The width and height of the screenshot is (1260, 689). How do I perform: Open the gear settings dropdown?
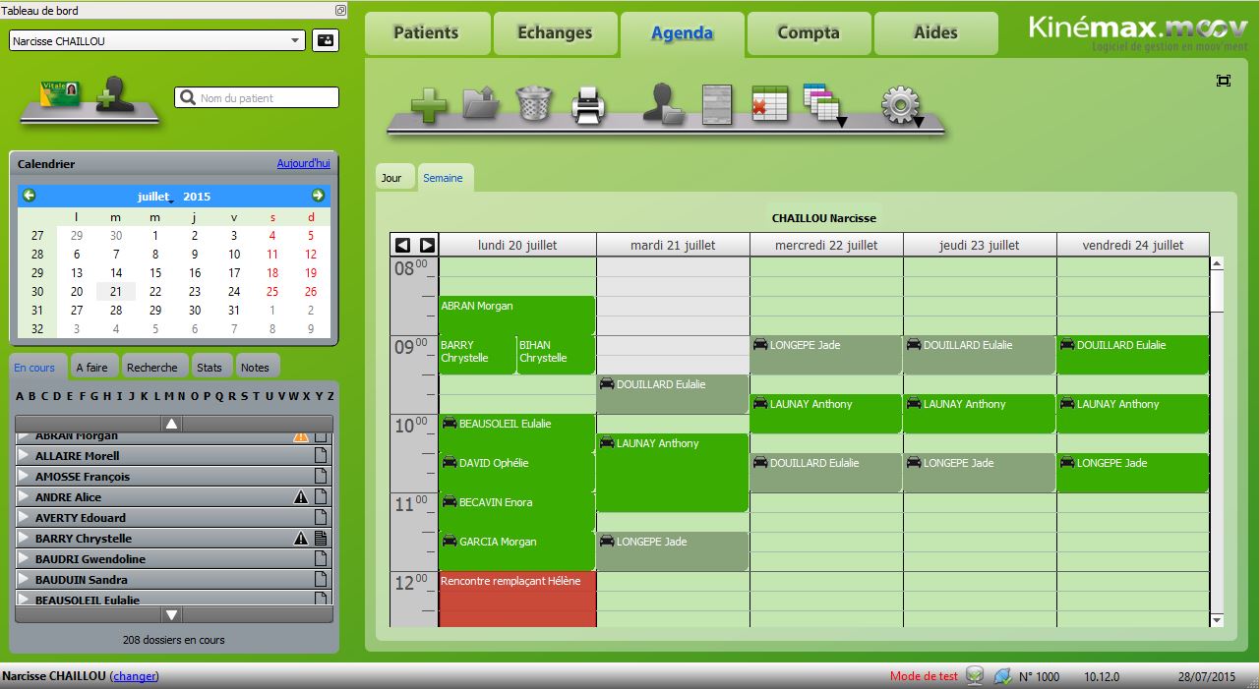pyautogui.click(x=901, y=104)
